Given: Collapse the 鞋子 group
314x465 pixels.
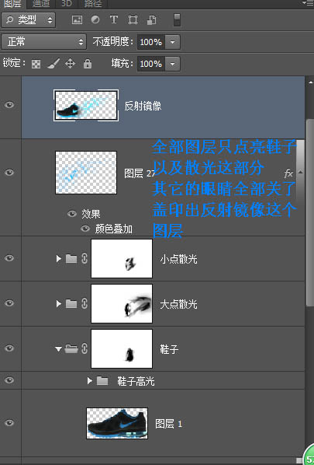Looking at the screenshot, I should pos(59,349).
